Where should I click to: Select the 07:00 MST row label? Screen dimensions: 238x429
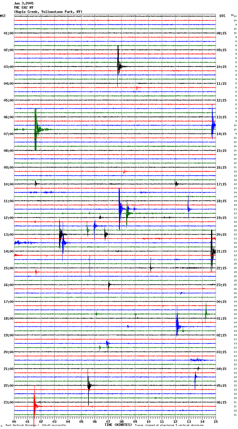8,134
